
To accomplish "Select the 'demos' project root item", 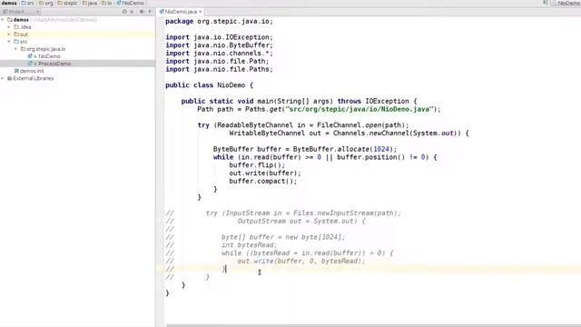I will click(21, 20).
